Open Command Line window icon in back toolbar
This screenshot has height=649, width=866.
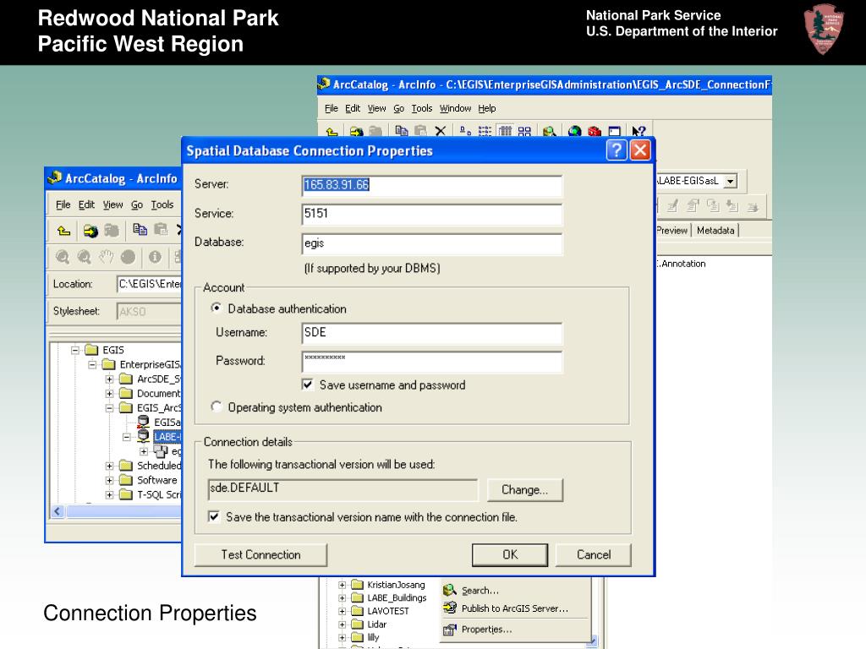(x=614, y=131)
